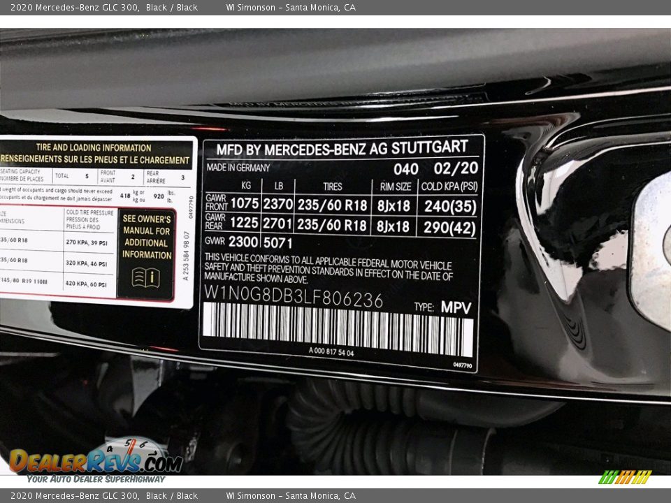This screenshot has height=503, width=671.
Task: Click '8Jx18' in the GAWR rear row
Action: point(393,226)
